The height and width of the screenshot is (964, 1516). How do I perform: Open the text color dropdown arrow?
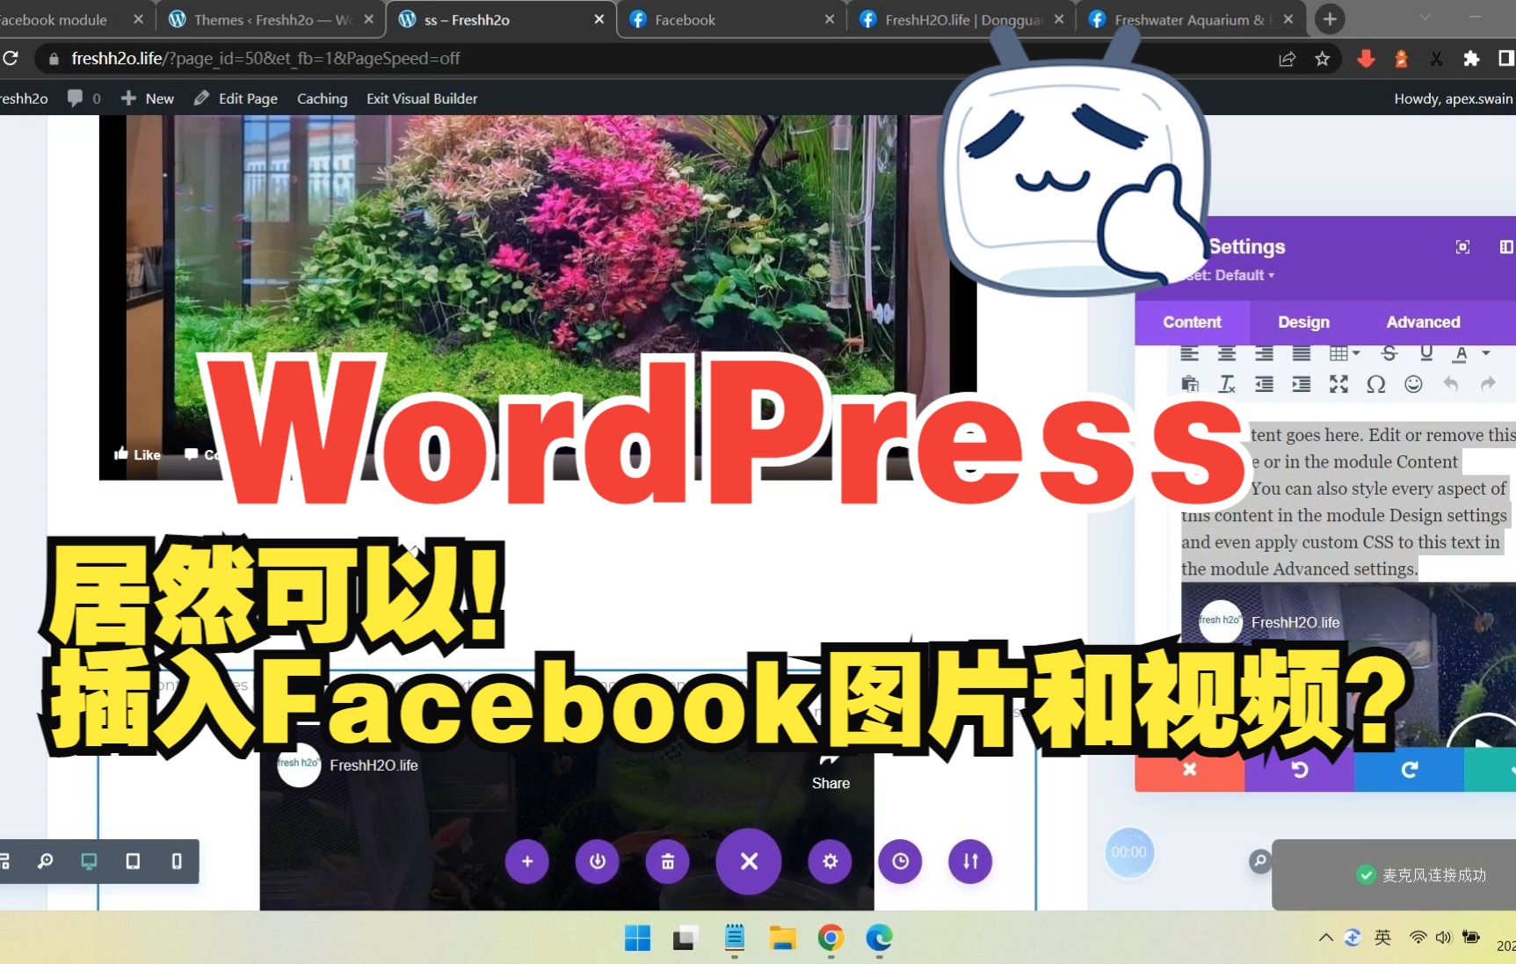(1486, 352)
